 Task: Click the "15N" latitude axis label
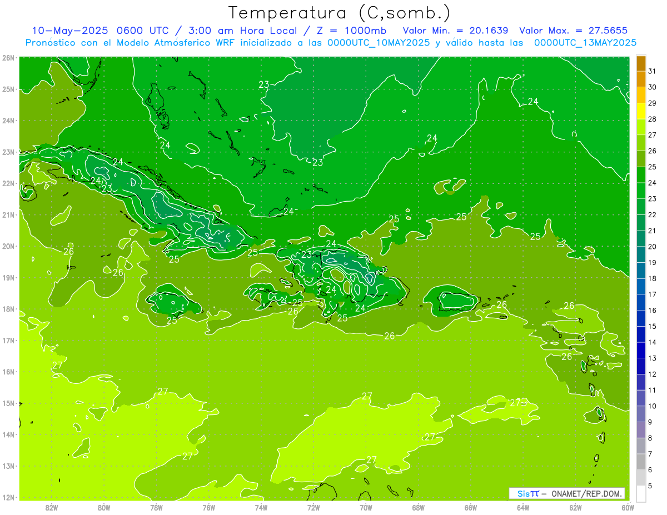[8, 403]
